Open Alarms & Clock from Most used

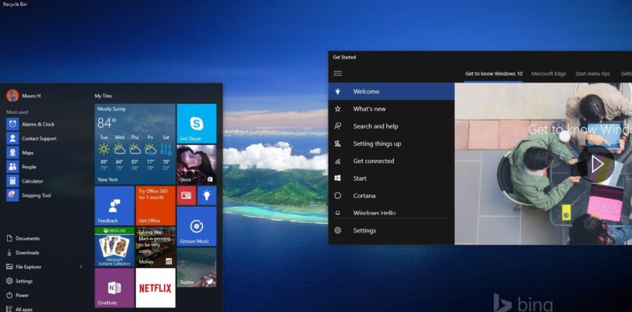click(37, 124)
